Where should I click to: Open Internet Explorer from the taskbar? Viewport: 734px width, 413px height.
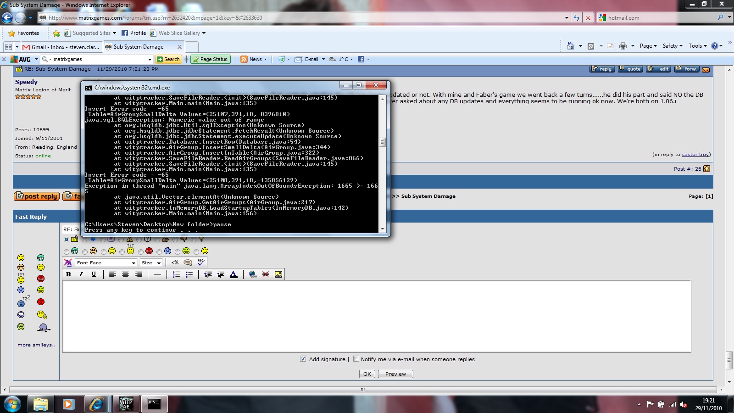pos(96,404)
